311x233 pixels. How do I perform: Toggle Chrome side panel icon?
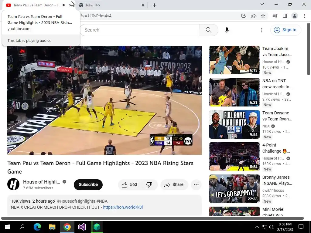pyautogui.click(x=285, y=16)
